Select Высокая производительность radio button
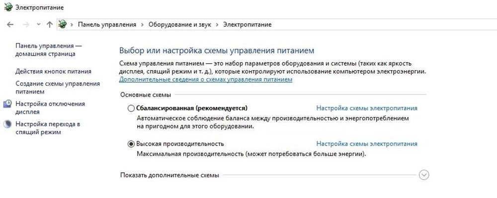Image resolution: width=497 pixels, height=198 pixels. point(131,144)
